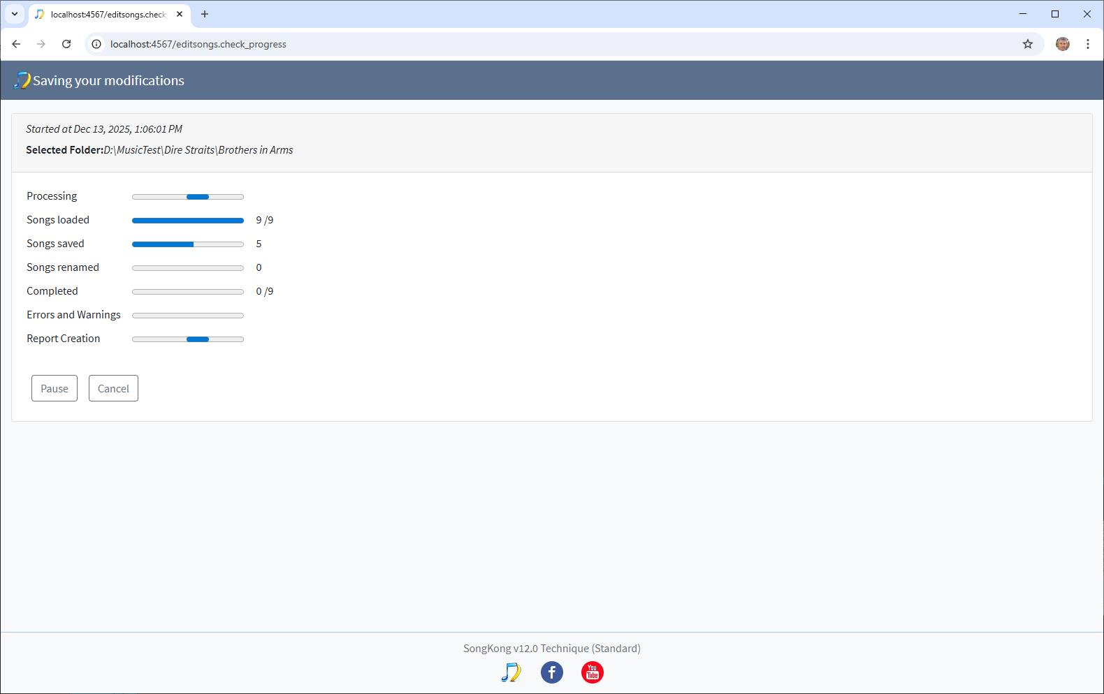Click the Report Creation progress bar
Screen dimensions: 1104x694
(x=188, y=339)
